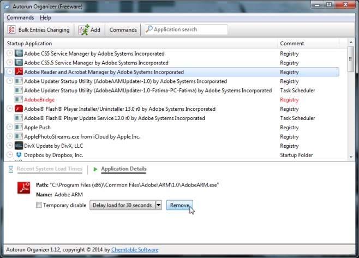Viewport: 359px width, 258px height.
Task: Click Adobe CS5 Service Manager row icon
Action: pos(19,53)
